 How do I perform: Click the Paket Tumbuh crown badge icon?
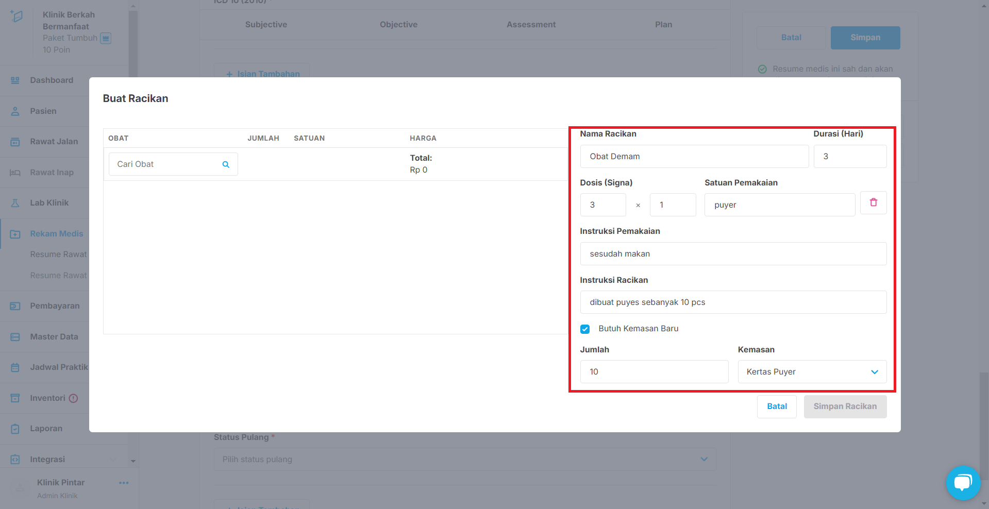coord(106,38)
